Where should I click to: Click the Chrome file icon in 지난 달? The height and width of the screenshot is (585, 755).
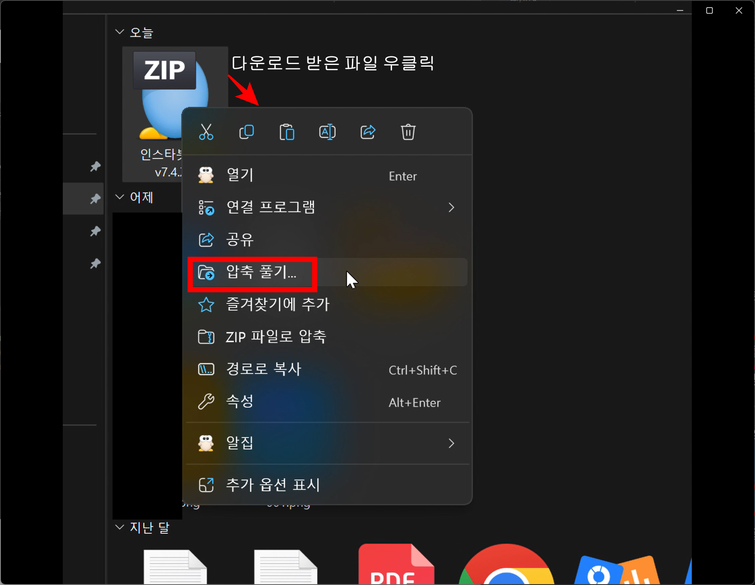[x=506, y=564]
